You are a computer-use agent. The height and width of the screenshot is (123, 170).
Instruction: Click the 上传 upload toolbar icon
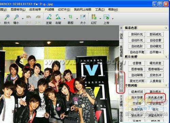pyautogui.click(x=106, y=17)
